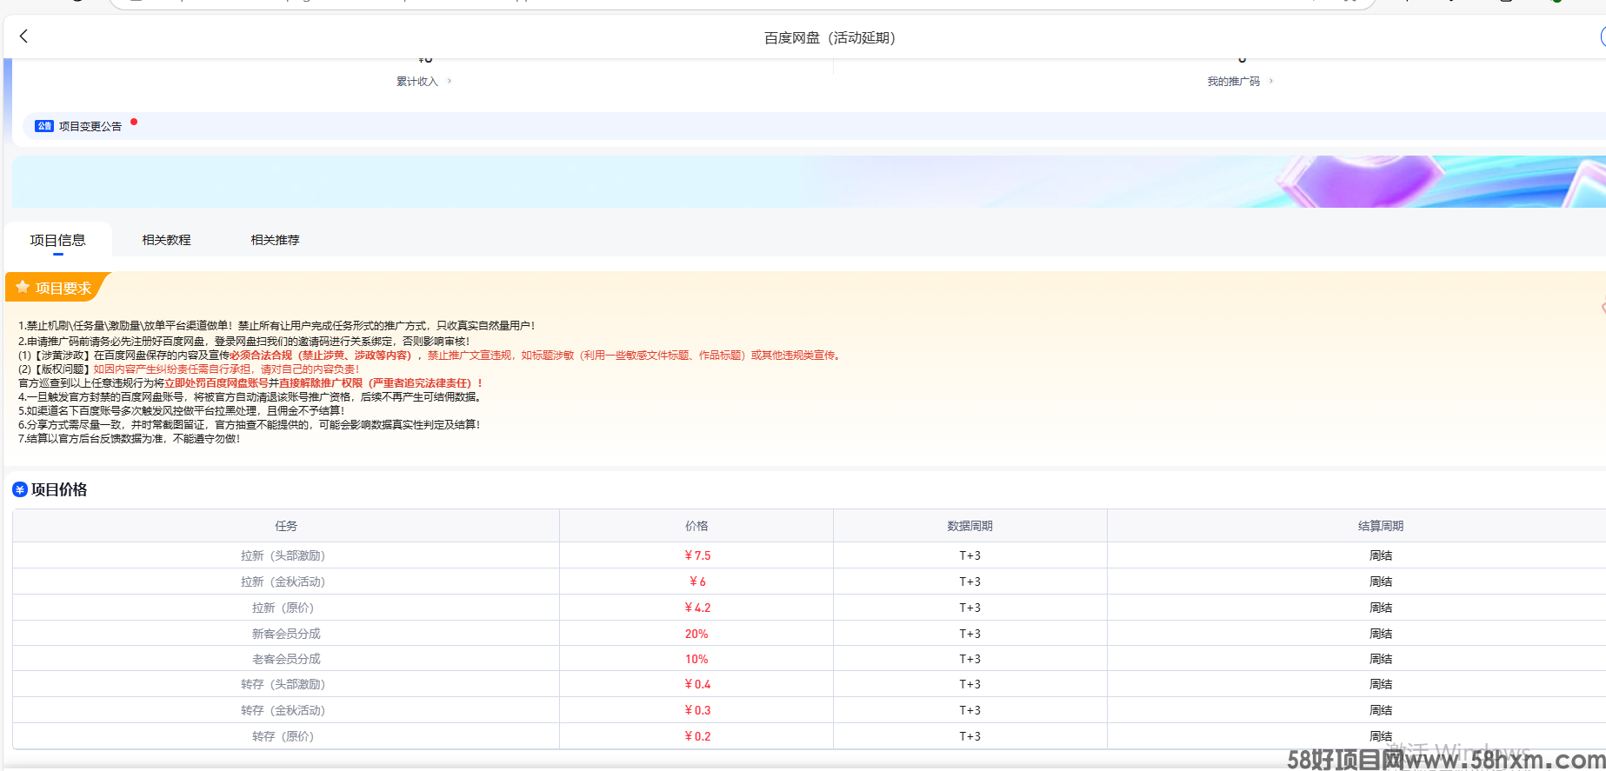Click the star icon beside 项目要求
This screenshot has height=771, width=1606.
(23, 287)
